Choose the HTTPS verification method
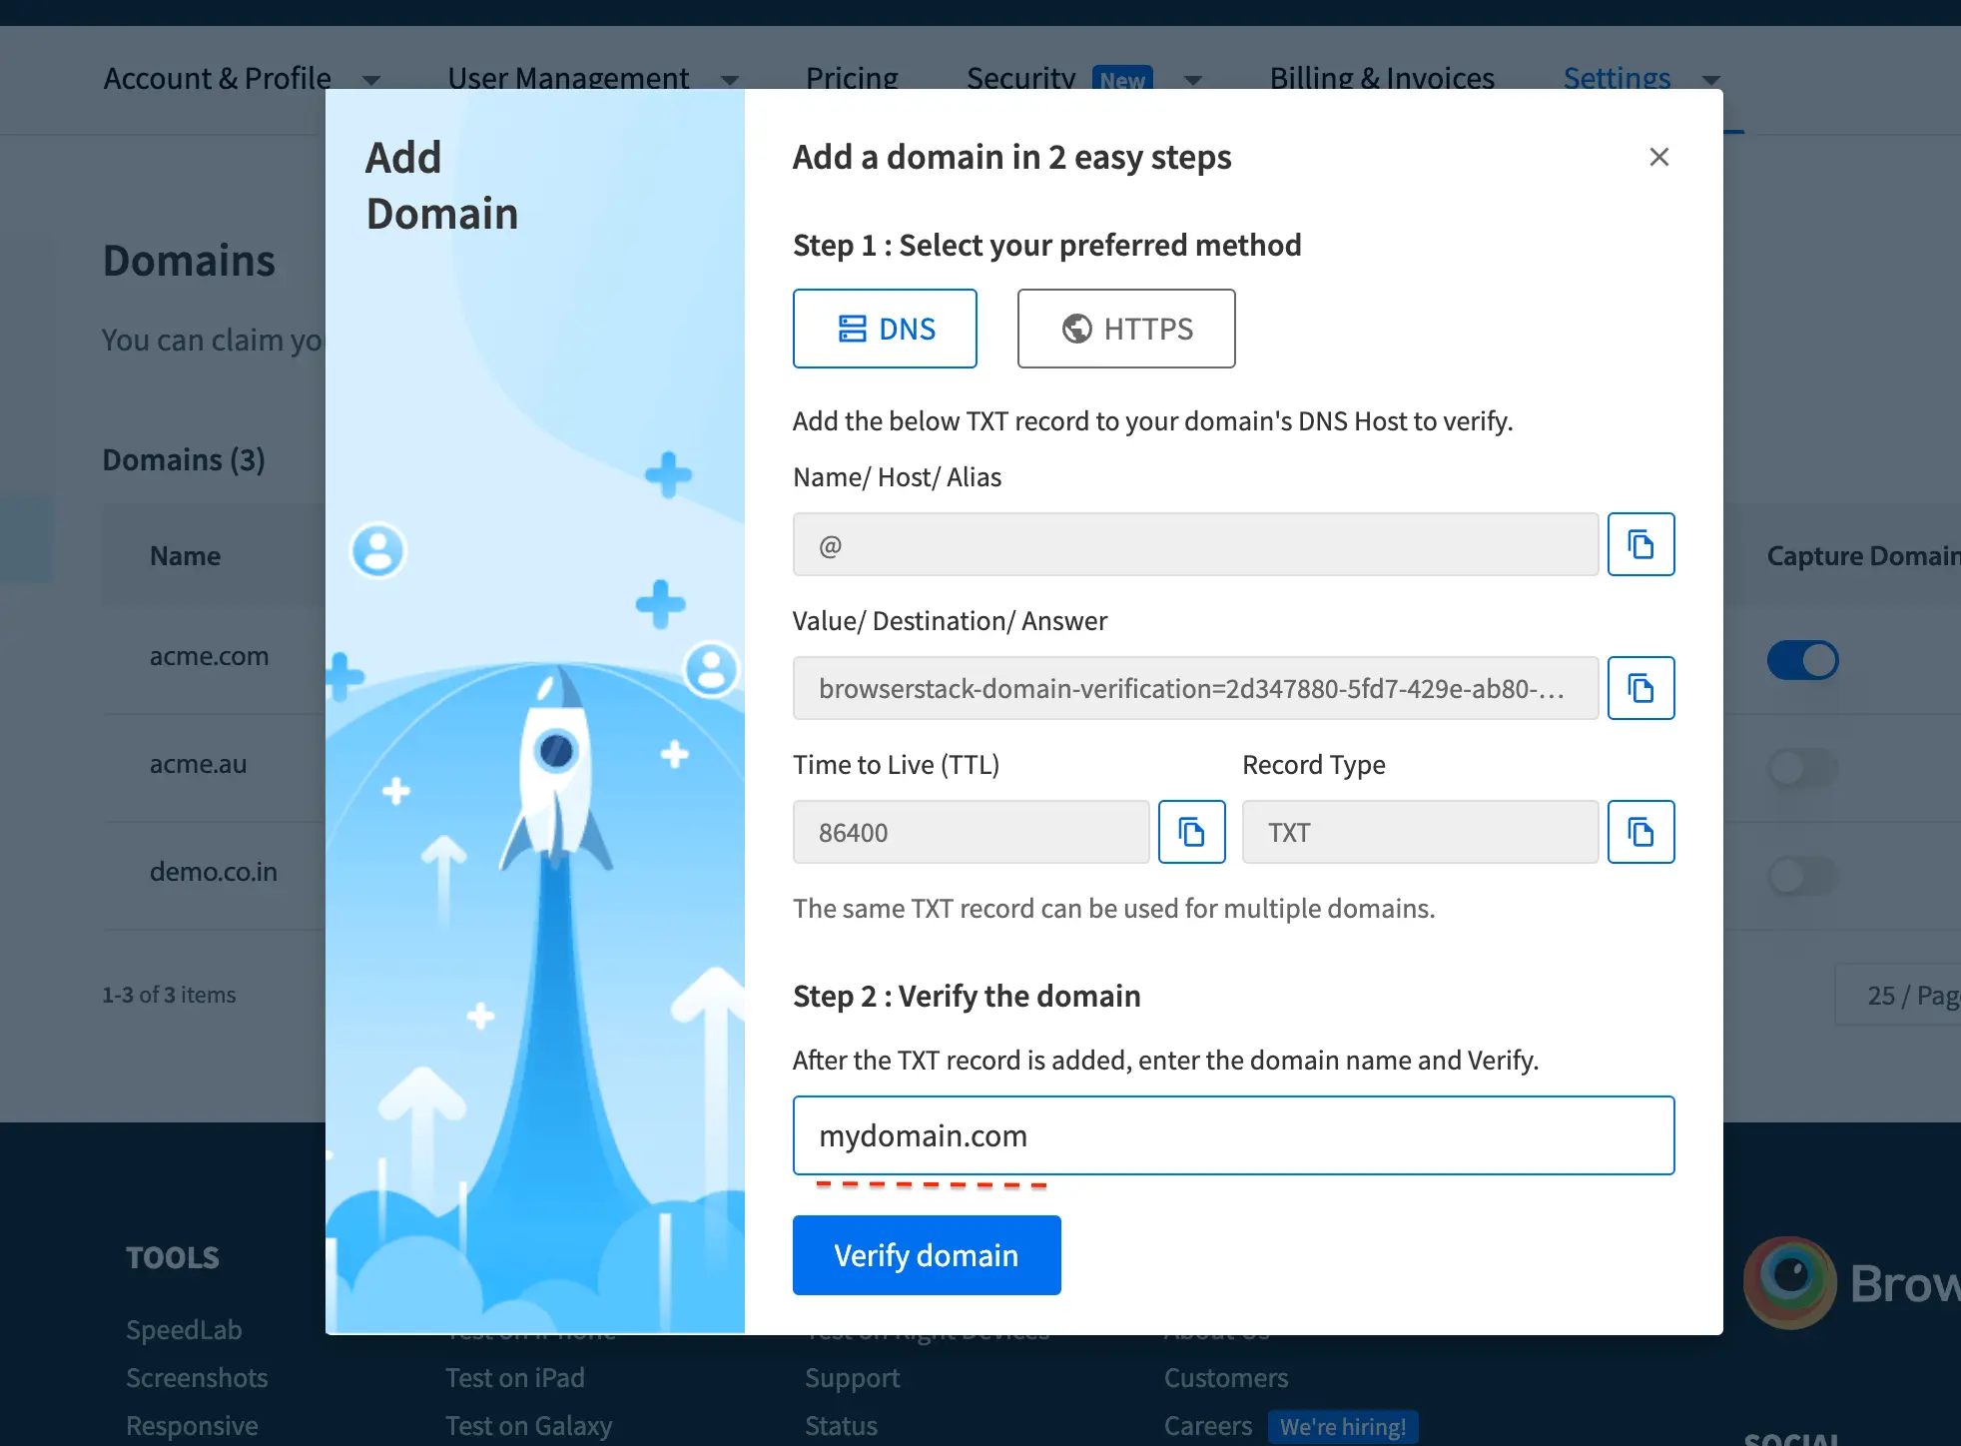Viewport: 1961px width, 1446px height. pyautogui.click(x=1126, y=329)
